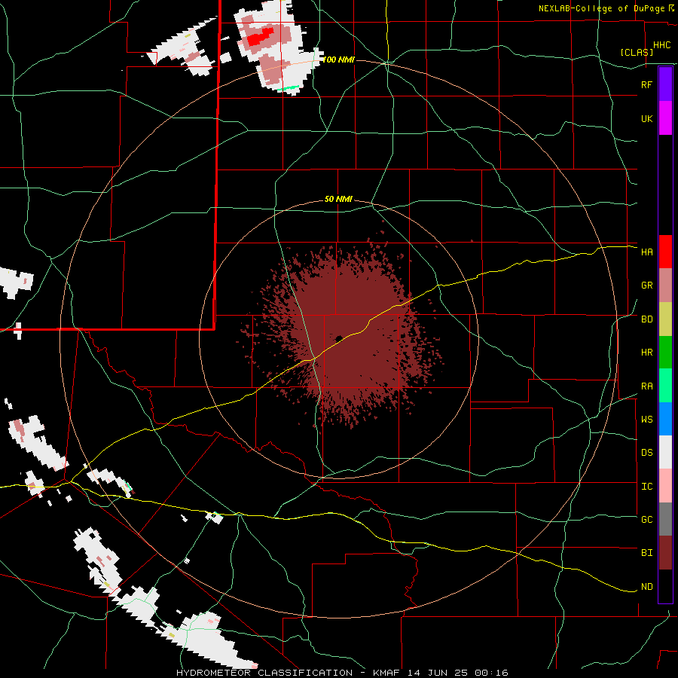
Task: Click the RA label beside the legend
Action: coord(647,386)
